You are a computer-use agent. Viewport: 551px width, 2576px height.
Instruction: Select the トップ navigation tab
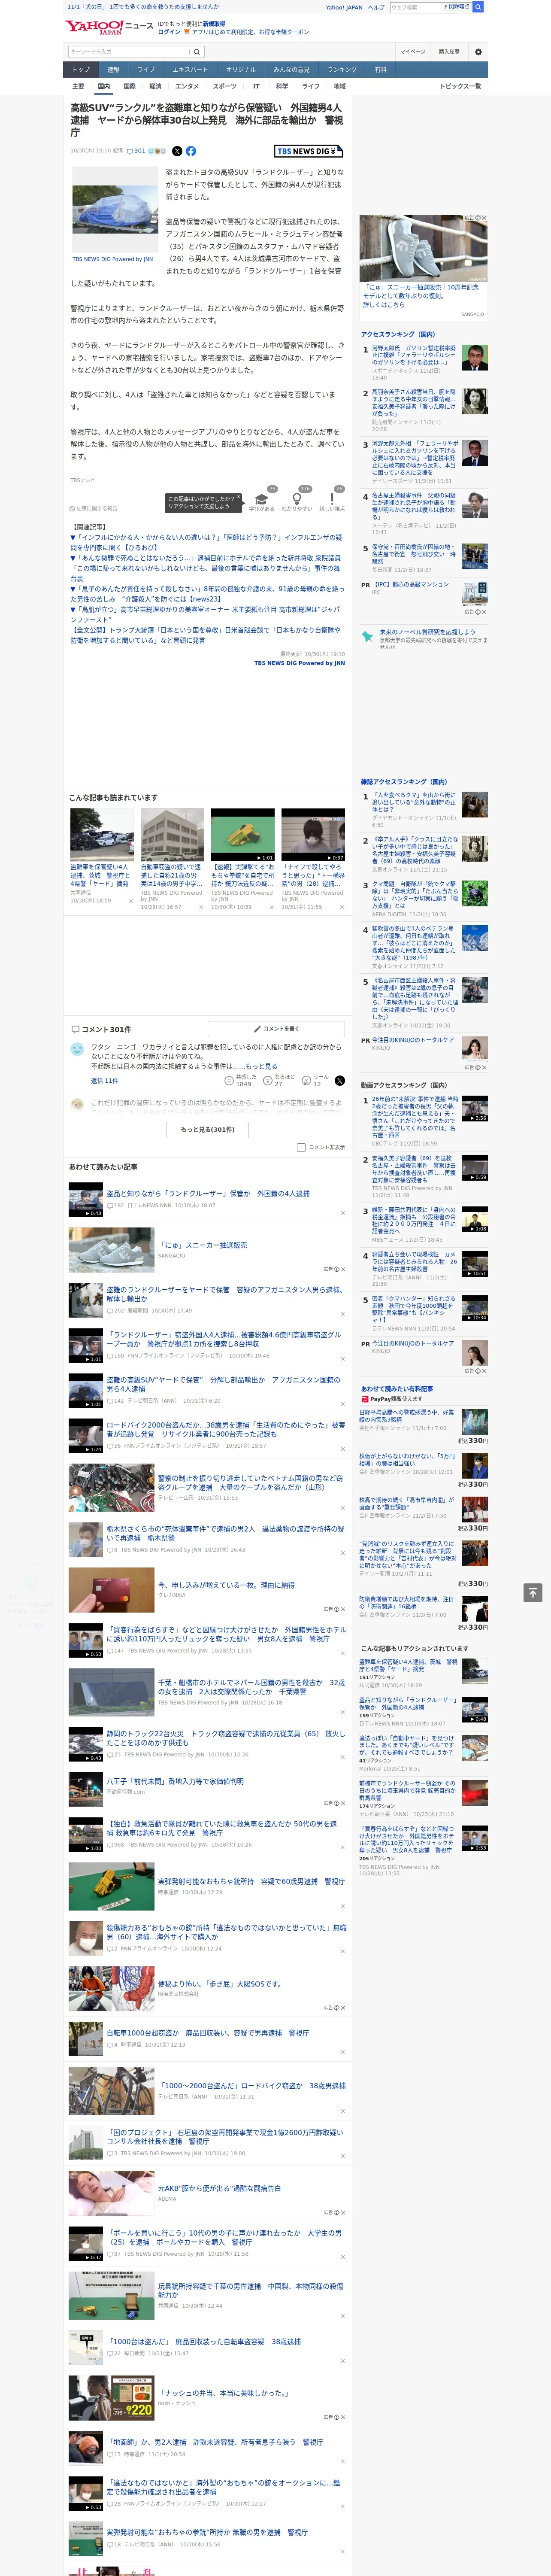coord(81,69)
